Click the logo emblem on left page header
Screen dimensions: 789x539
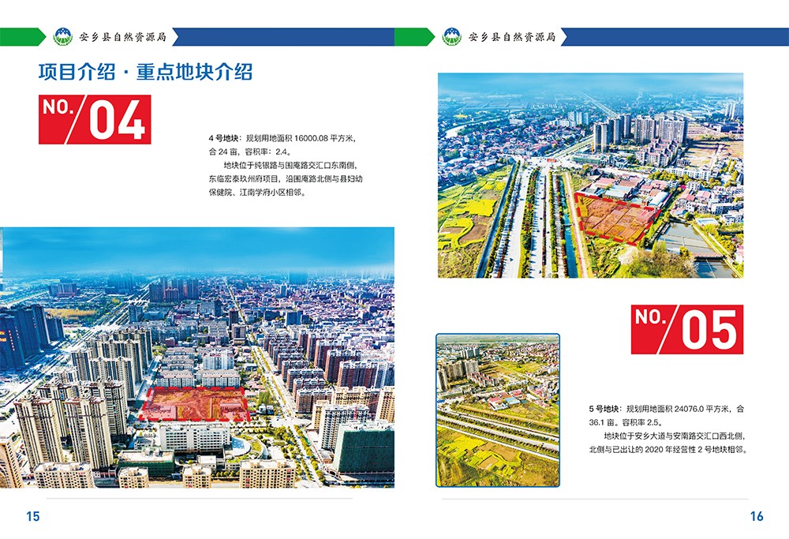click(x=63, y=37)
